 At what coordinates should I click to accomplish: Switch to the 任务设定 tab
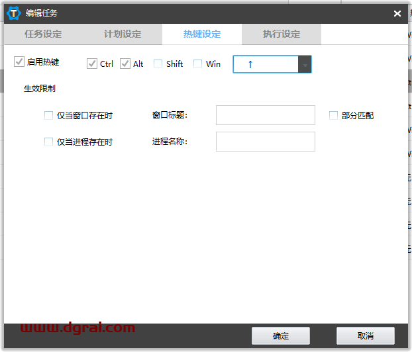pos(43,34)
